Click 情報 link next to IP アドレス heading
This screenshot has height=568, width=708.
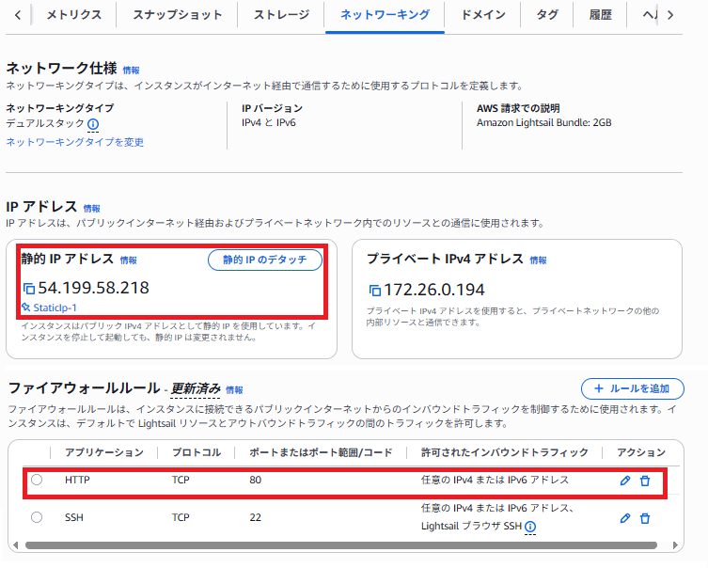pyautogui.click(x=91, y=209)
